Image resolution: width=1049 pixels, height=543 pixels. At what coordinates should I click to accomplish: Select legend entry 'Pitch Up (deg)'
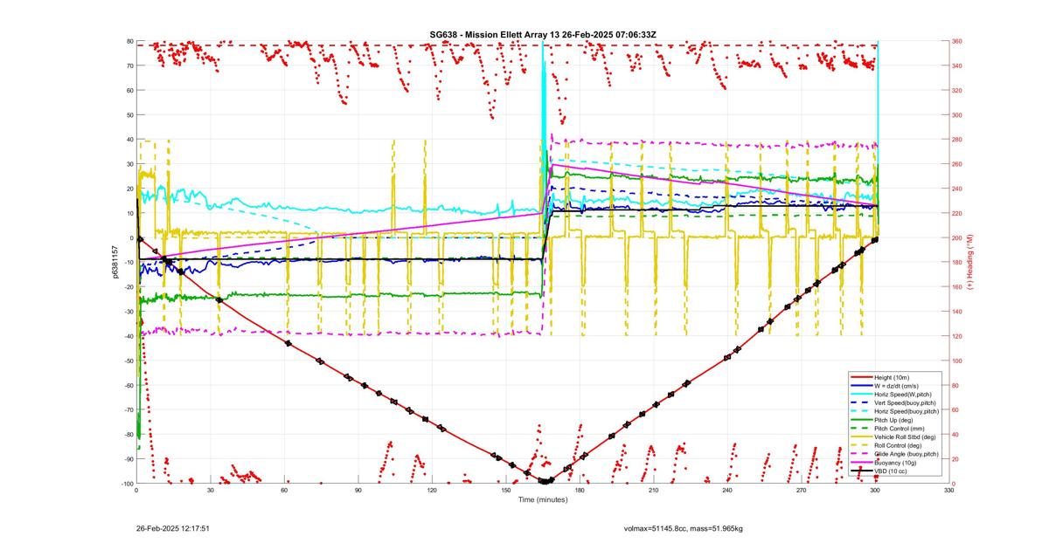click(x=895, y=420)
